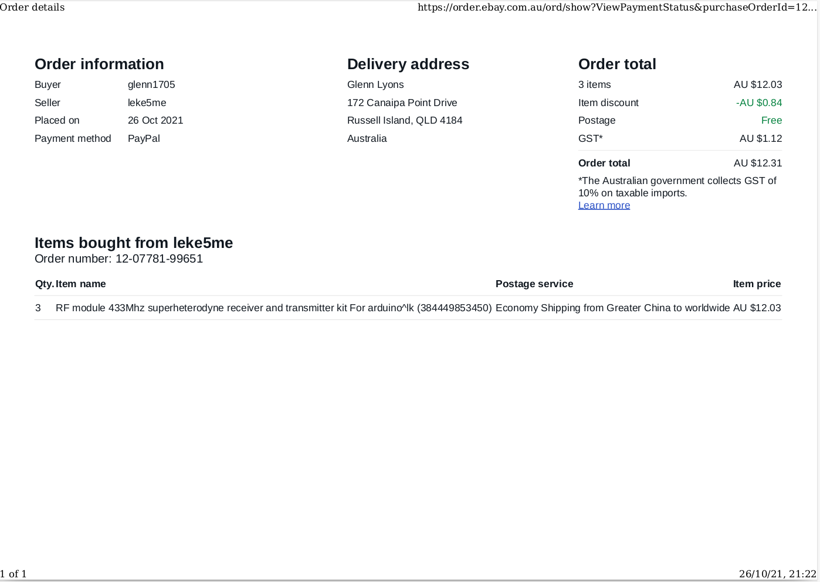The image size is (820, 582).
Task: Click the order date 26 Oct 2021
Action: point(155,120)
